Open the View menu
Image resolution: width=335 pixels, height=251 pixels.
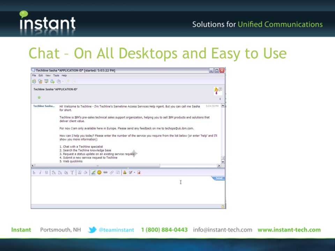point(48,75)
